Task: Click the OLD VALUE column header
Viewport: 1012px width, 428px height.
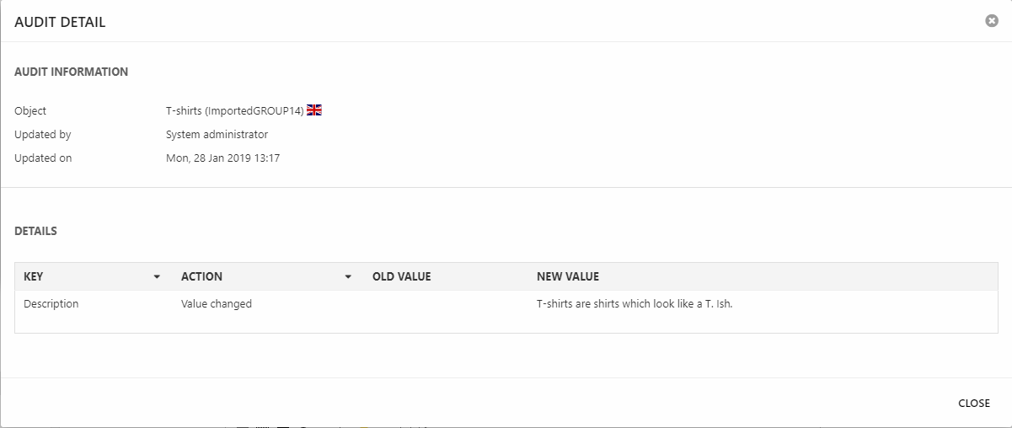Action: (x=401, y=276)
